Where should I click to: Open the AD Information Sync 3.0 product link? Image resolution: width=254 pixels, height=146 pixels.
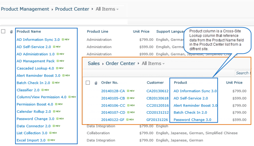tap(38, 39)
